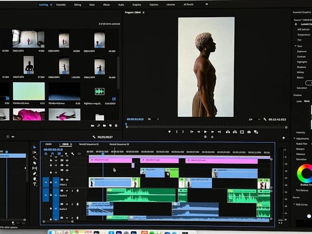
Task: Click the Project panel find magnifier icon
Action: pos(99,126)
